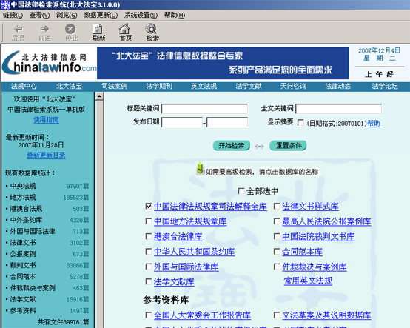Click the 停止 stop icon

point(70,29)
